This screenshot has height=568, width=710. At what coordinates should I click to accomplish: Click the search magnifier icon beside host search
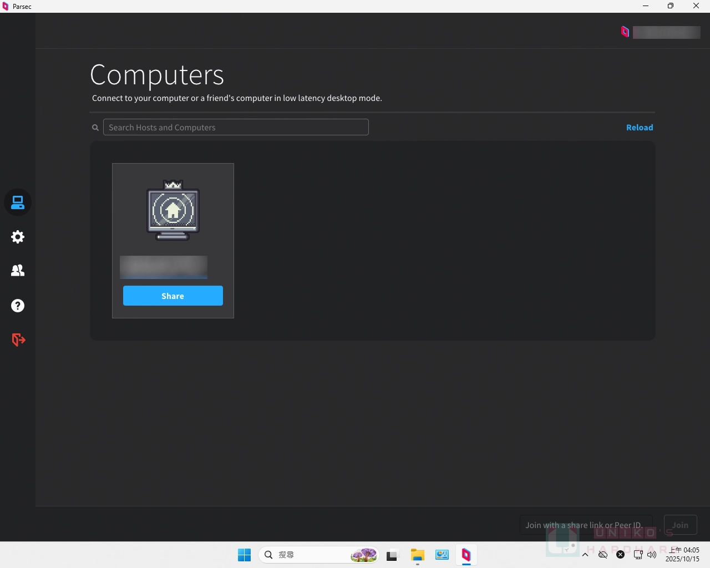point(95,128)
